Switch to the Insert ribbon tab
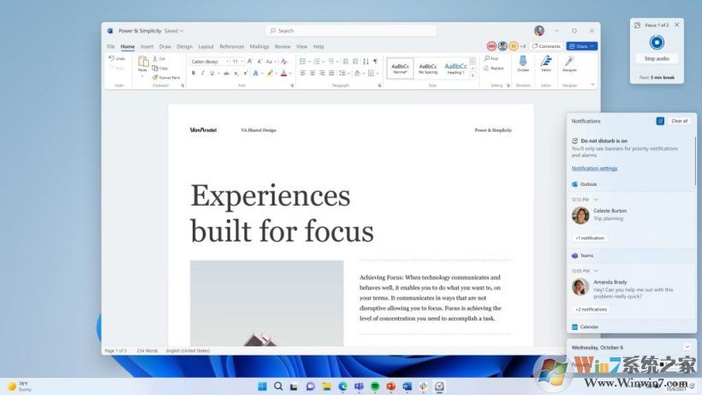 click(147, 46)
